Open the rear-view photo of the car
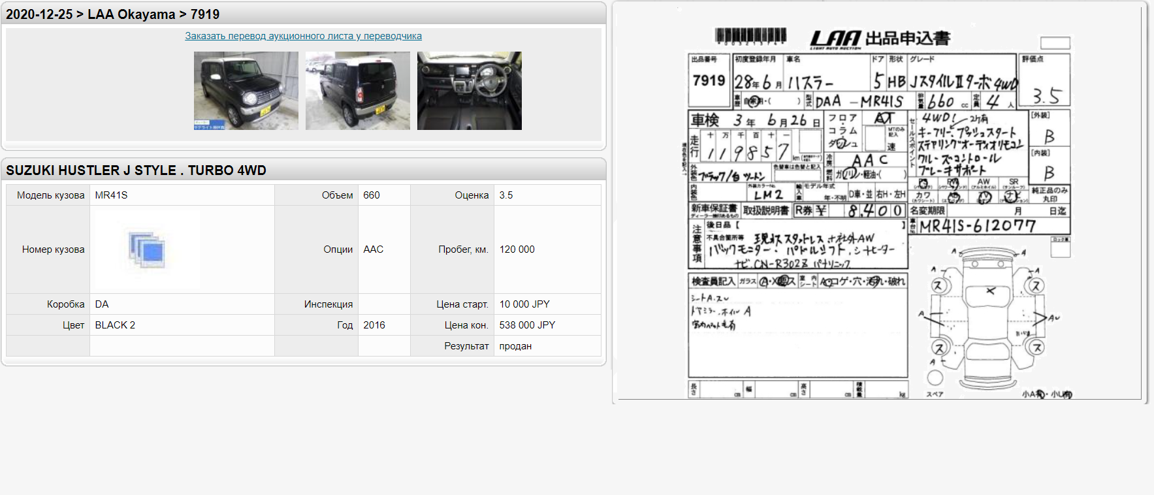1154x495 pixels. (x=358, y=91)
